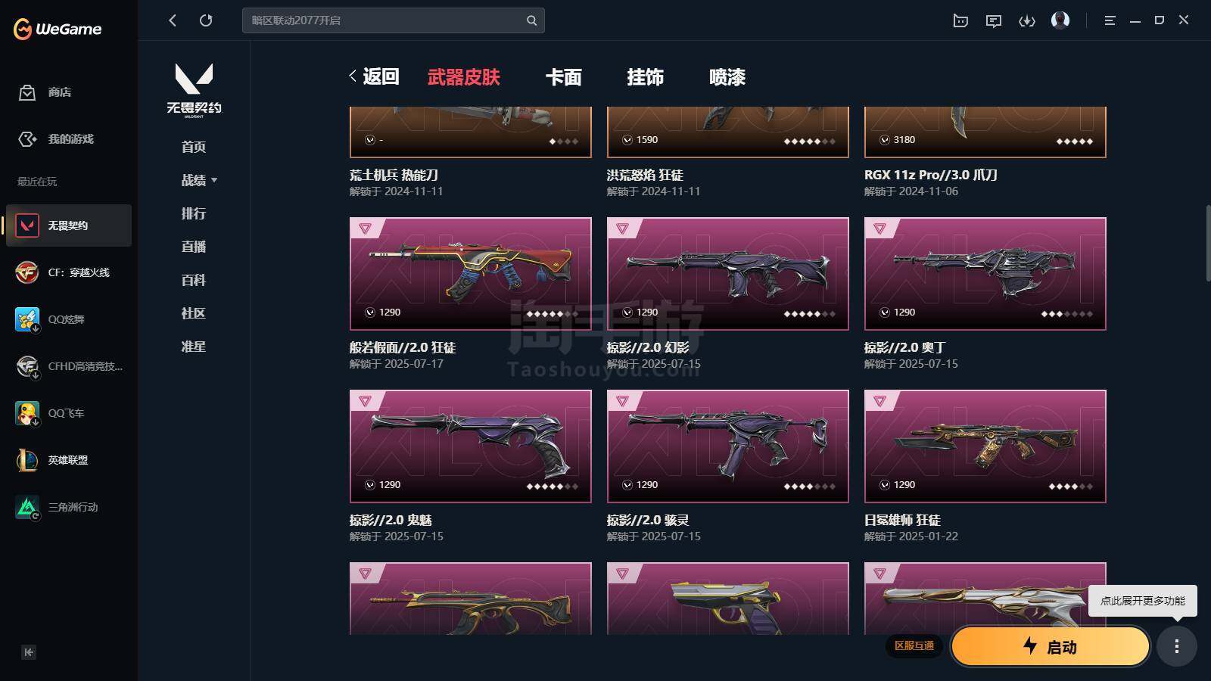Image resolution: width=1211 pixels, height=681 pixels.
Task: Expand the 战绩 dropdown menu
Action: point(199,180)
